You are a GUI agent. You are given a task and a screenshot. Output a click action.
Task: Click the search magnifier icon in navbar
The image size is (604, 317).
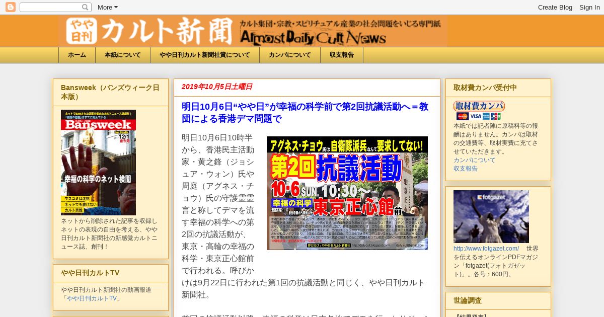pyautogui.click(x=86, y=7)
